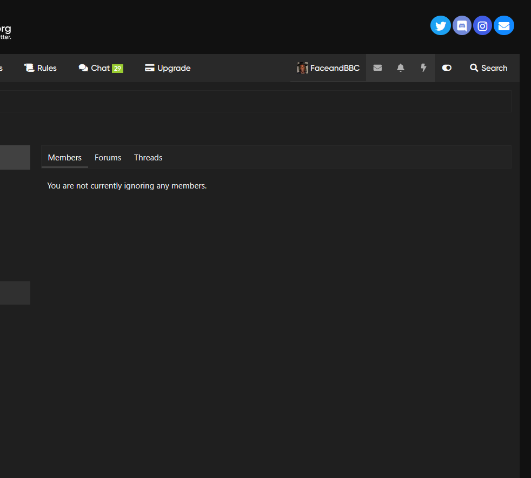Switch to the Members tab
Image resolution: width=531 pixels, height=478 pixels.
pyautogui.click(x=65, y=158)
